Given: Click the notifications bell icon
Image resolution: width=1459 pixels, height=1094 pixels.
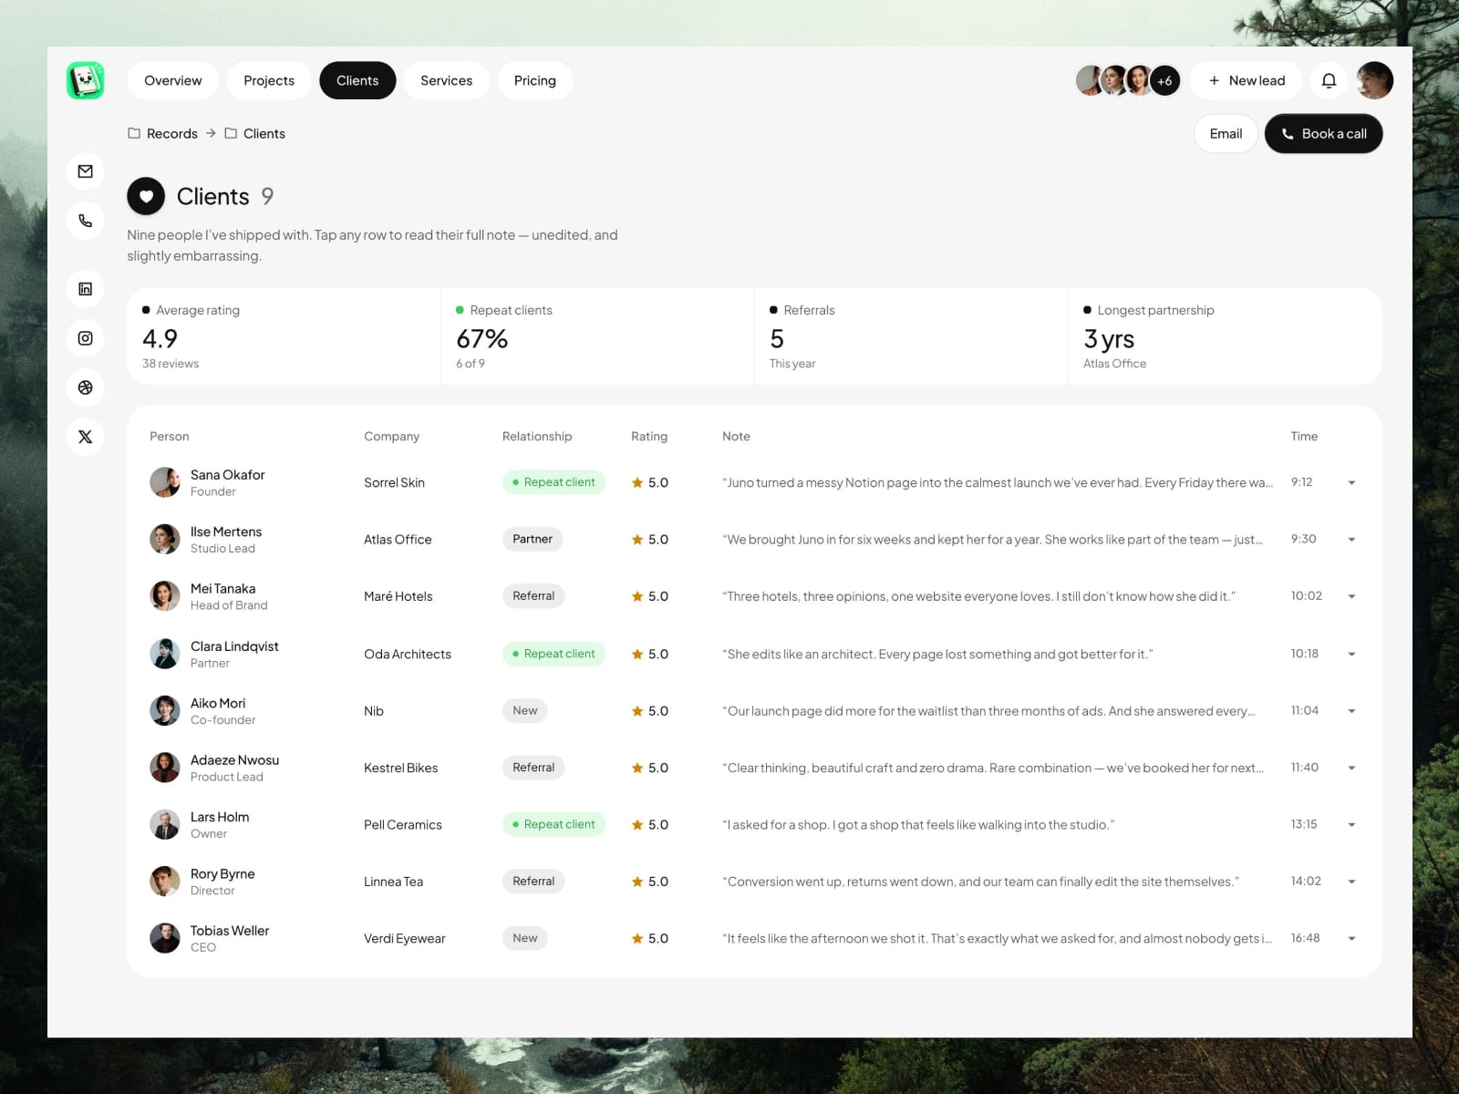Looking at the screenshot, I should 1329,80.
